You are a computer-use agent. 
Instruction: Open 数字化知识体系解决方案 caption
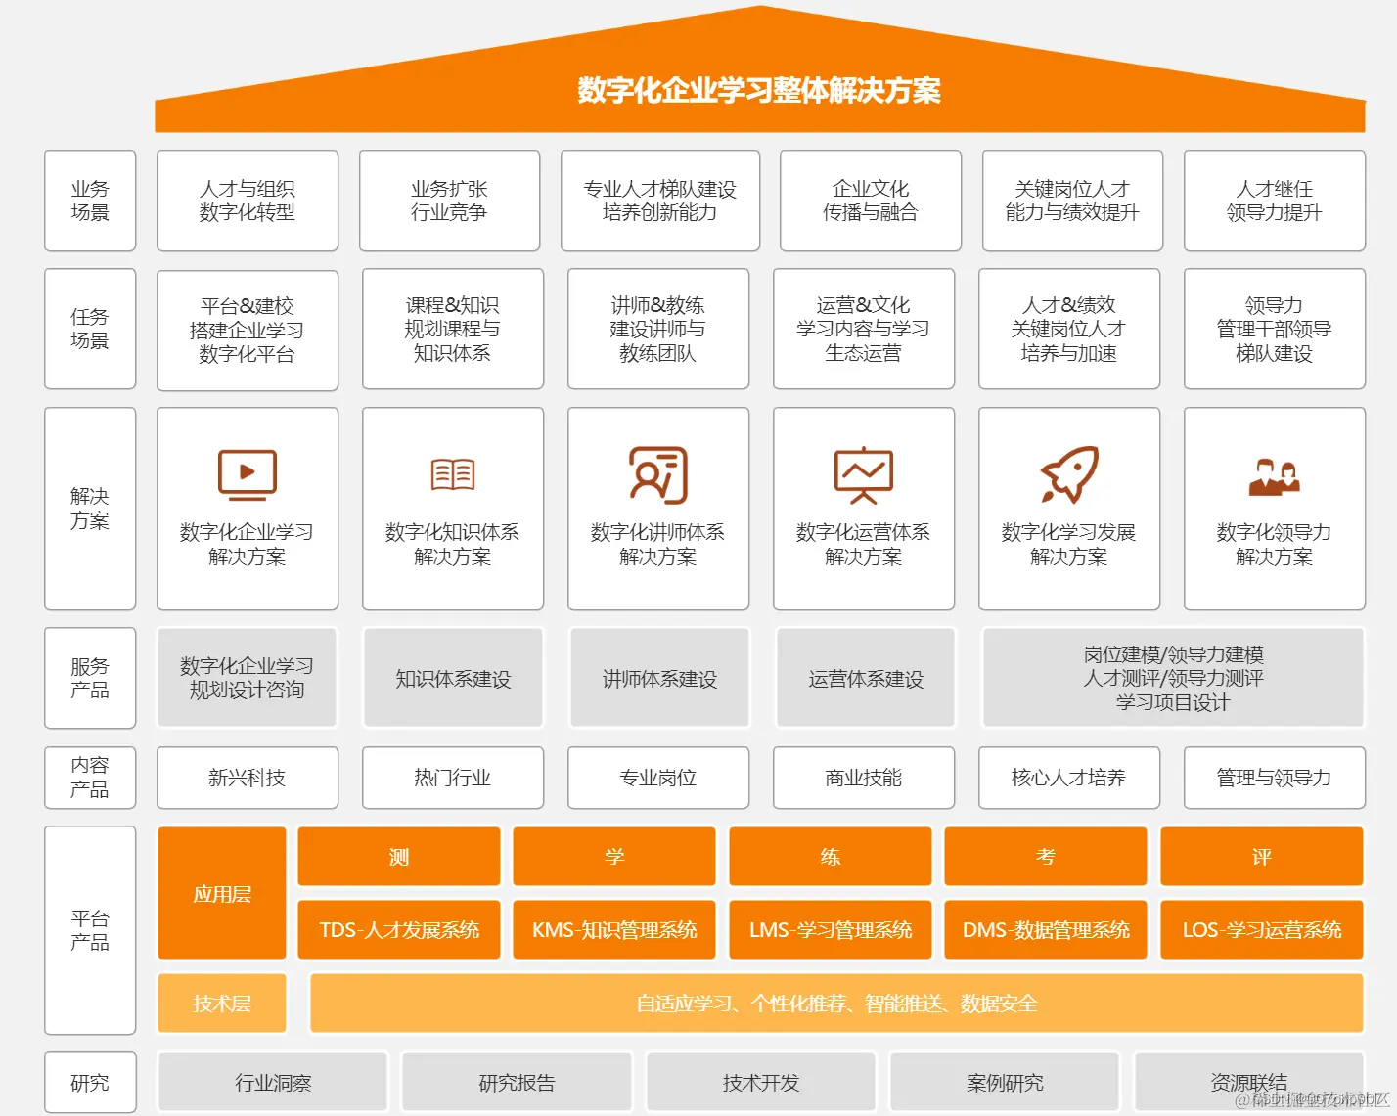click(x=453, y=545)
